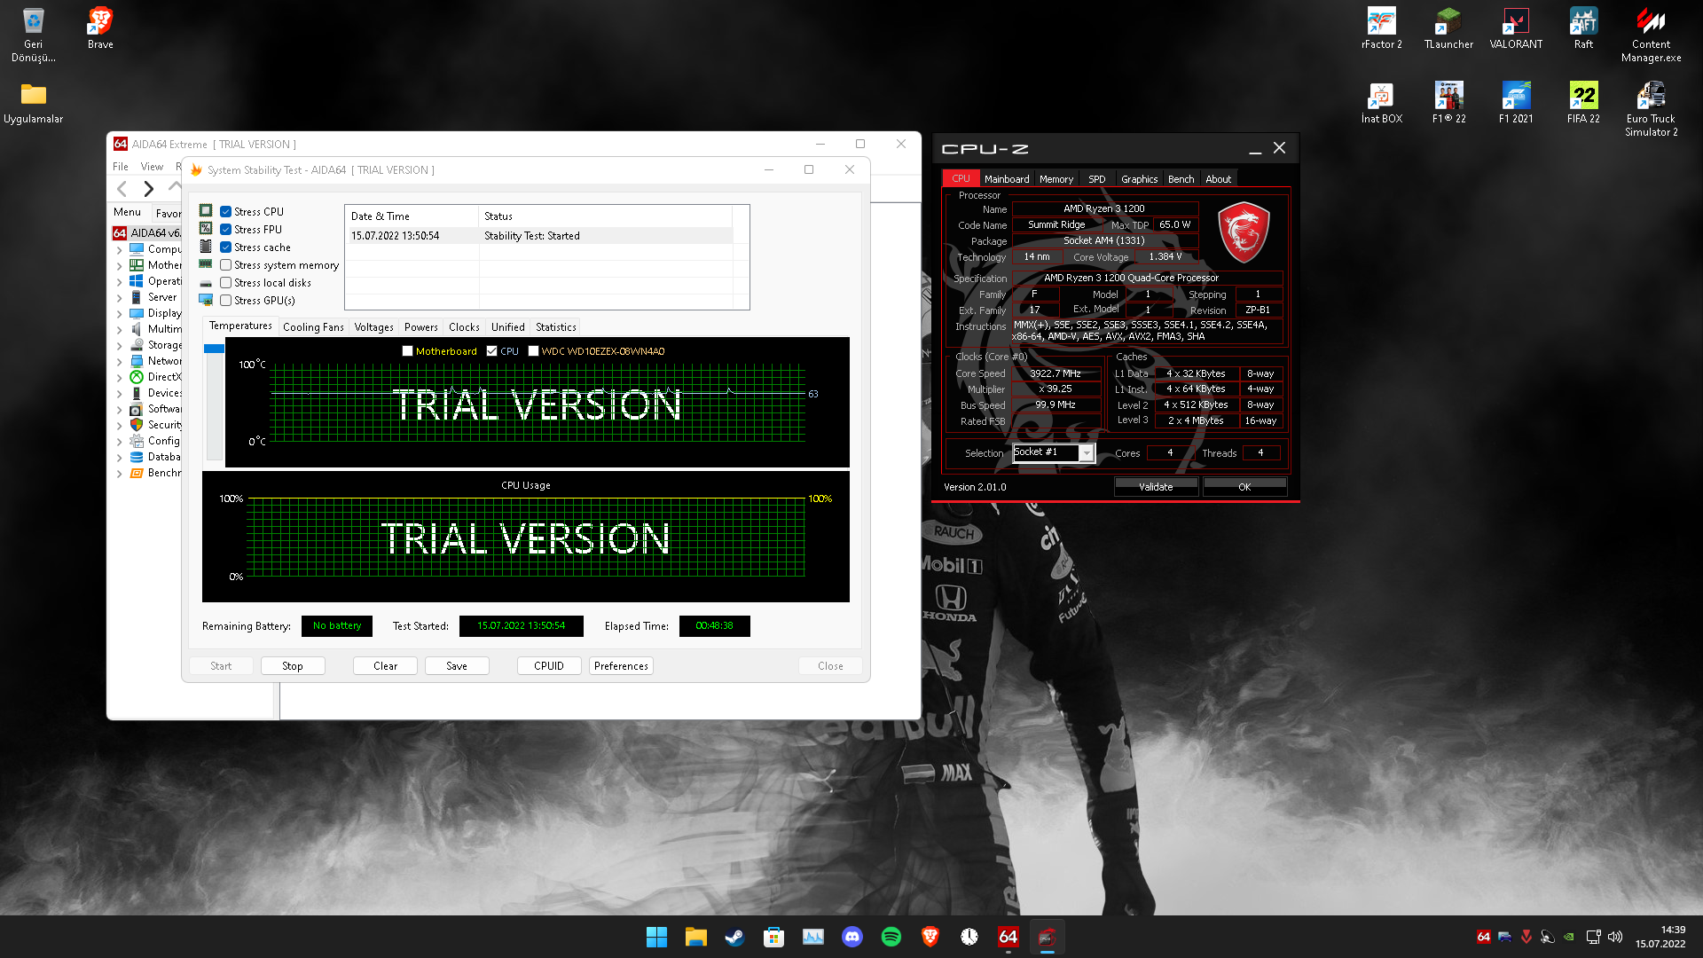Open Memory tab in CPU-Z

tap(1056, 179)
